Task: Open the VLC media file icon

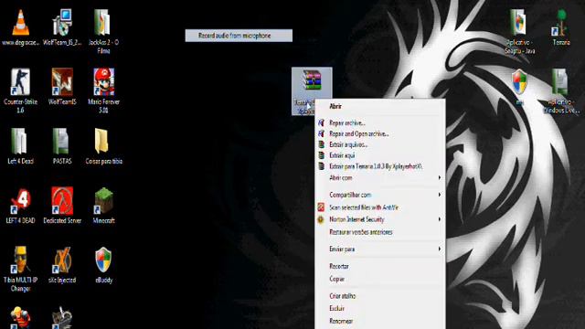Action: [20, 23]
